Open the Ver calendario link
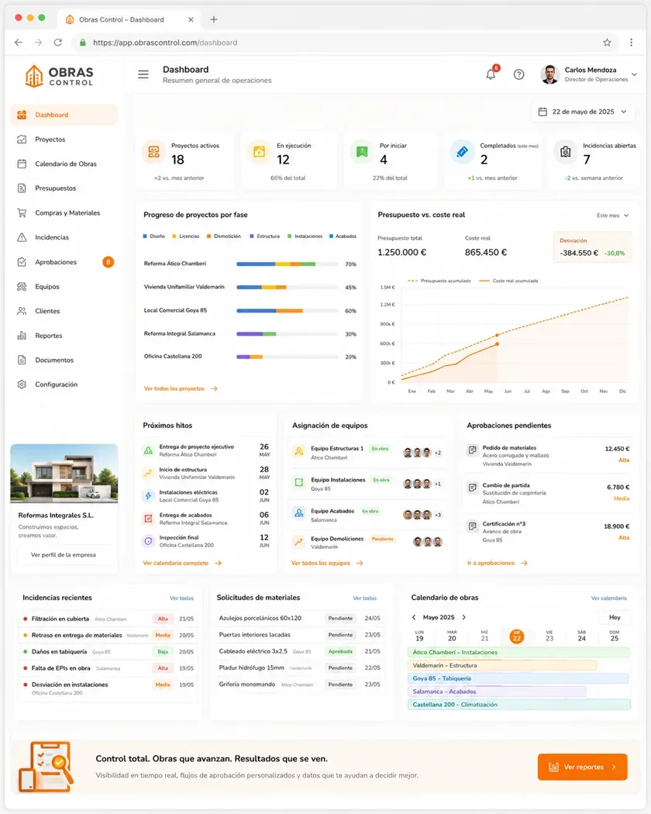Viewport: 651px width, 814px height. [x=609, y=598]
